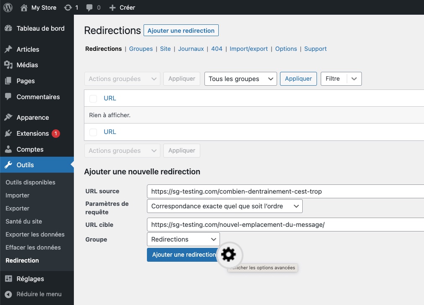
Task: Click the Articles pin icon
Action: 8,49
